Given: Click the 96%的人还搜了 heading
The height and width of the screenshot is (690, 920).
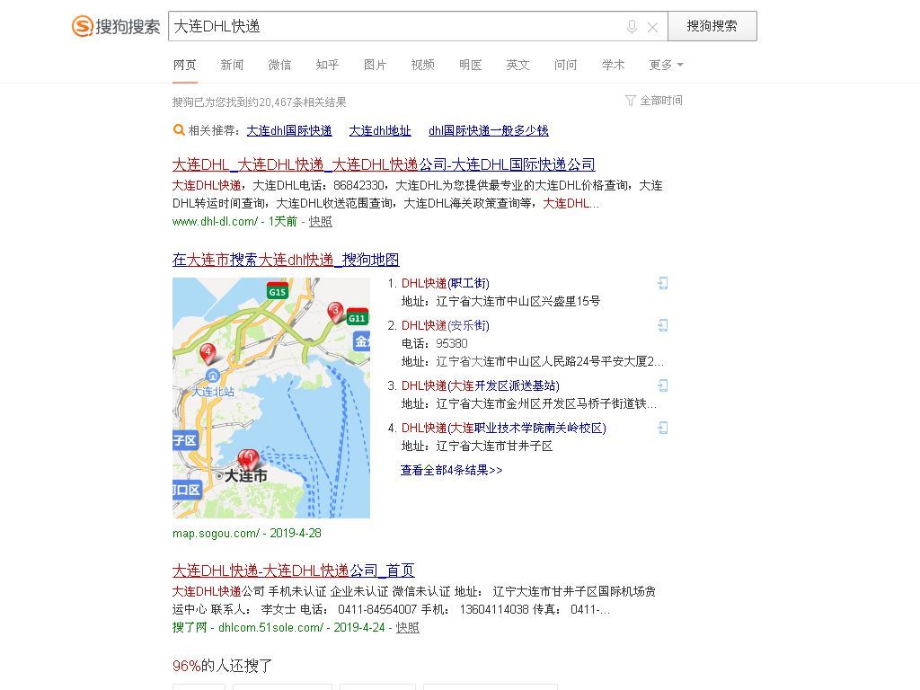Looking at the screenshot, I should (223, 666).
